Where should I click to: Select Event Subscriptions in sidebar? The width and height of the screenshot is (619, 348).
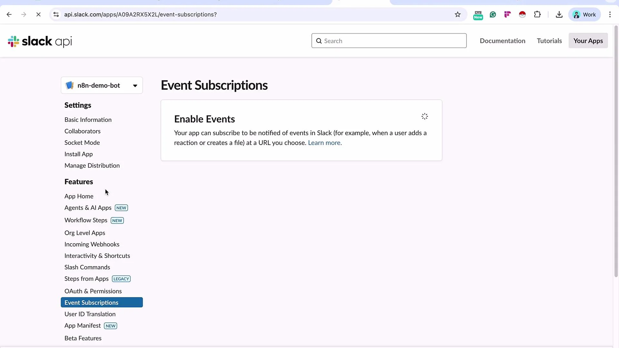click(x=102, y=303)
